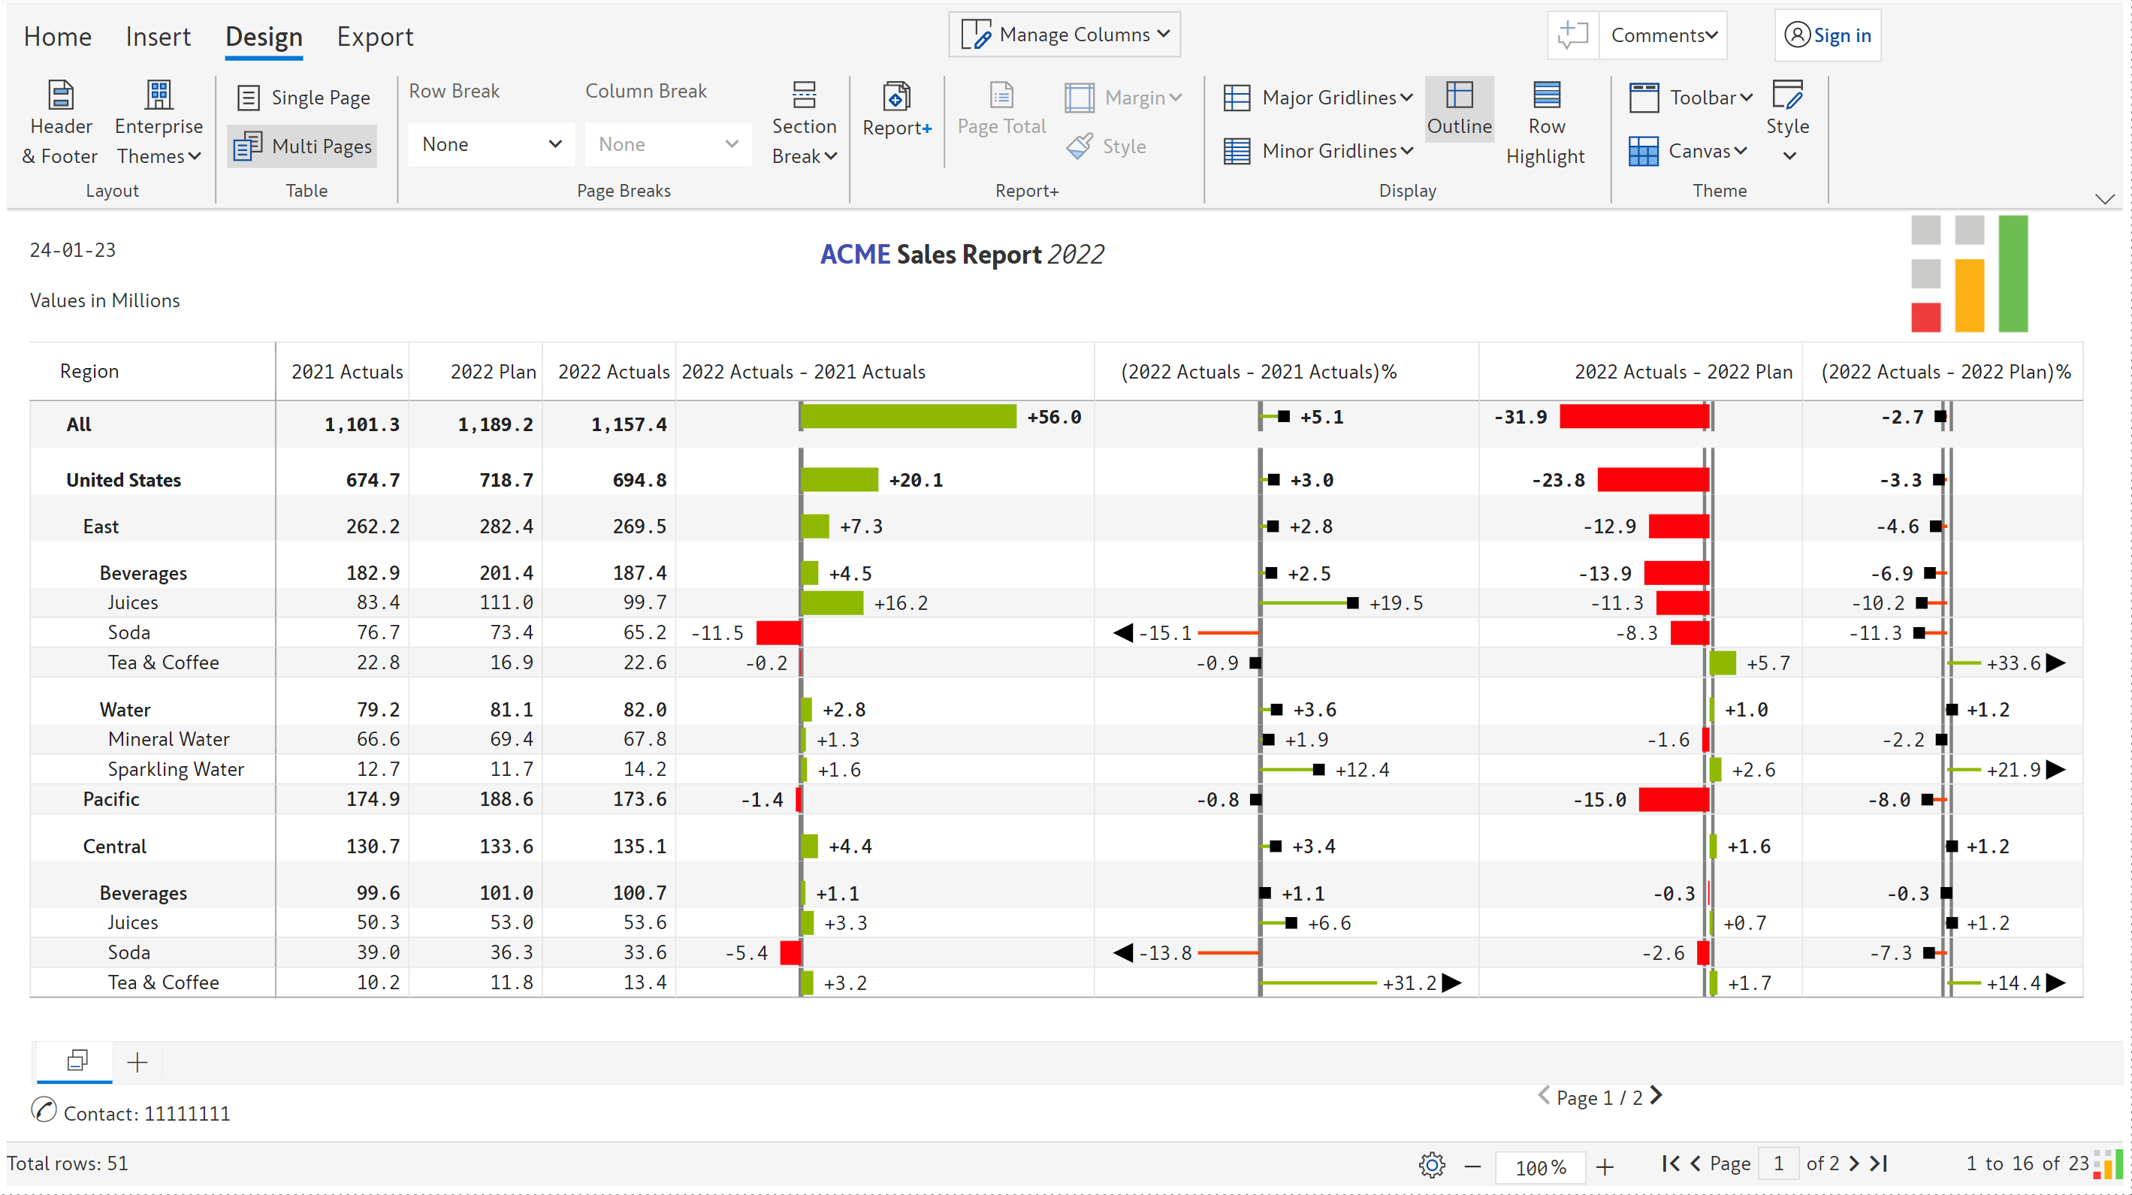Click the red color square in the header
2132x1195 pixels.
[1925, 317]
